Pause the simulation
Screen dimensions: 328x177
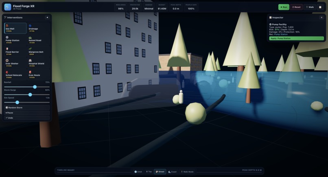[27, 113]
